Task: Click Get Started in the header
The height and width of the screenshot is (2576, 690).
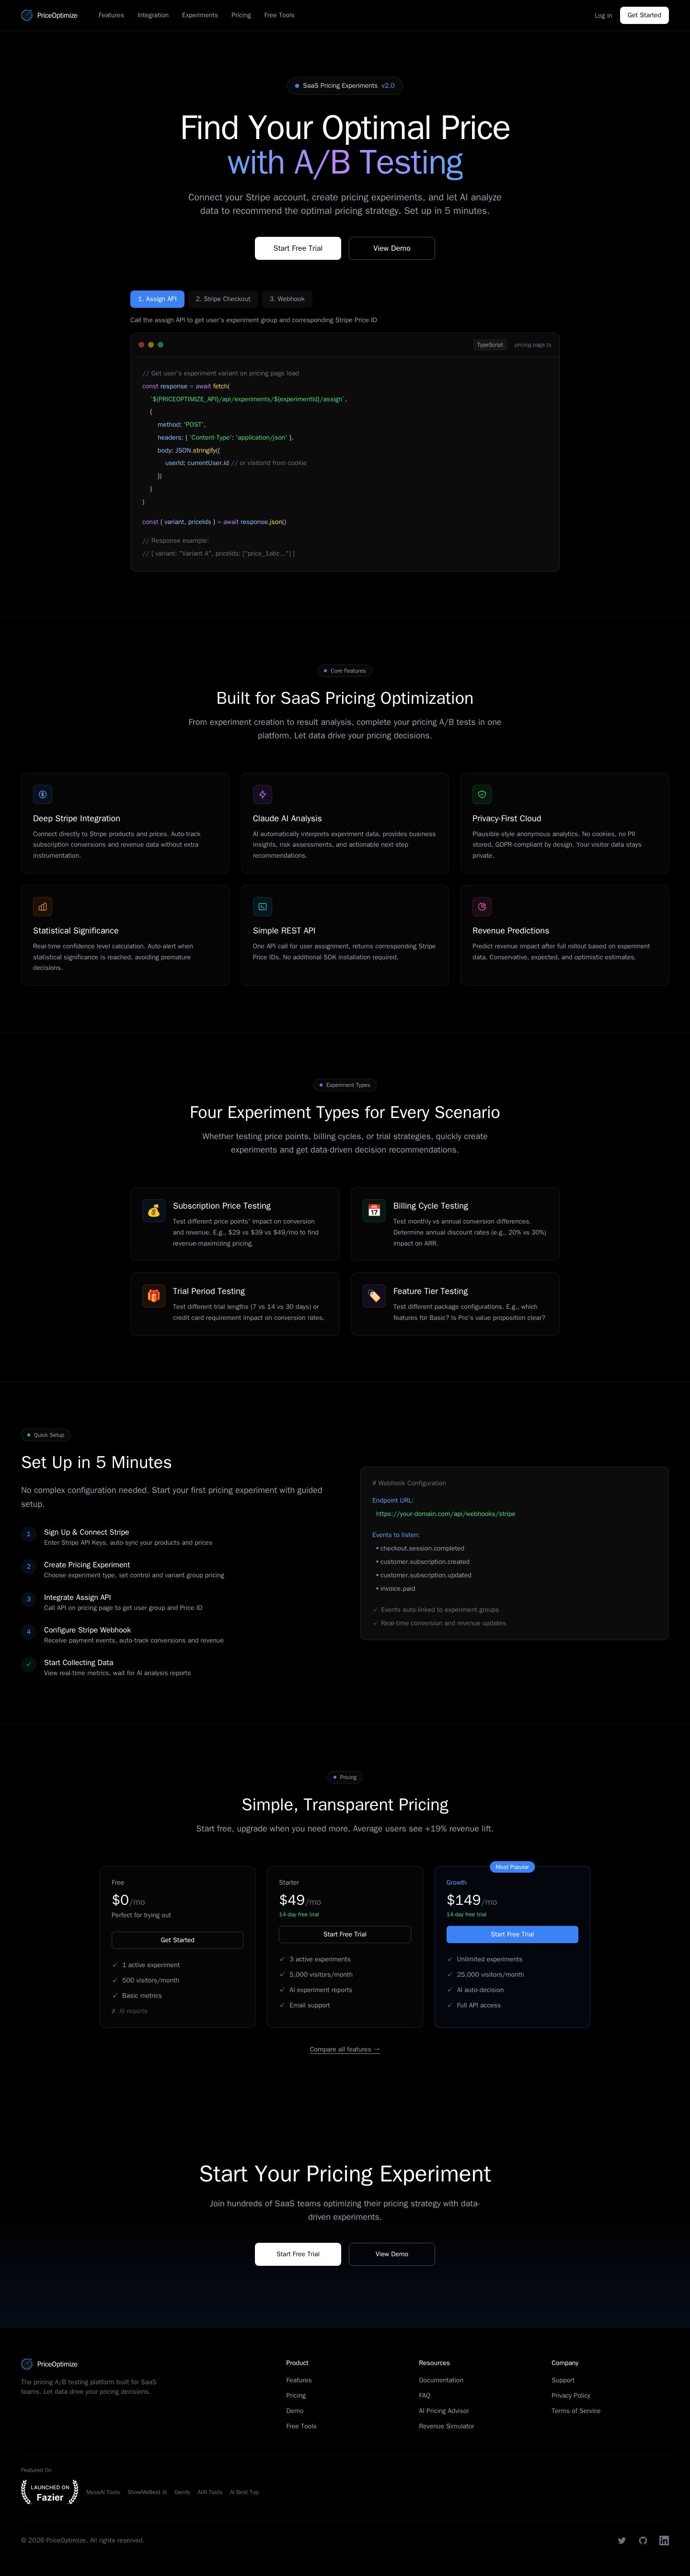Action: pos(644,15)
